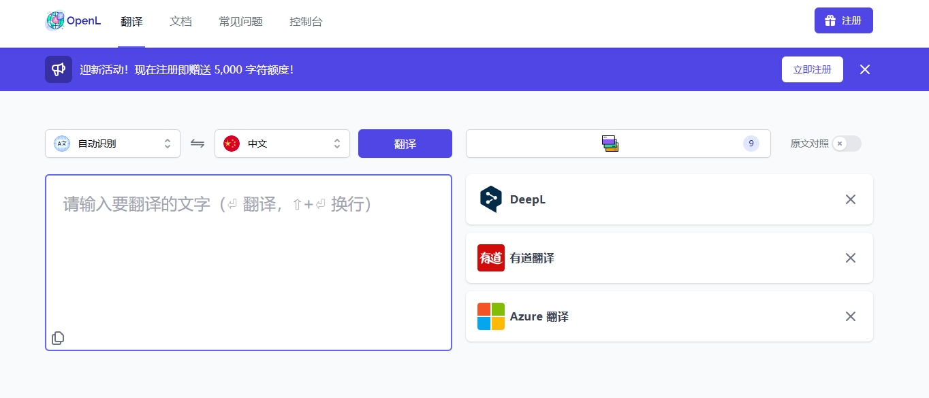This screenshot has width=929, height=398.
Task: Remove the DeepL engine card
Action: 851,199
